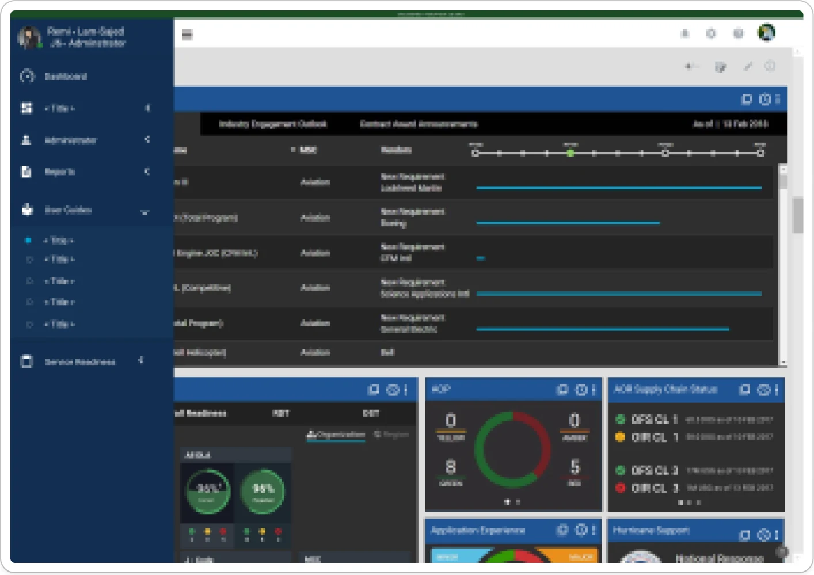Viewport: 814px width, 575px height.
Task: Click the AOP donut chart ring
Action: coord(512,450)
